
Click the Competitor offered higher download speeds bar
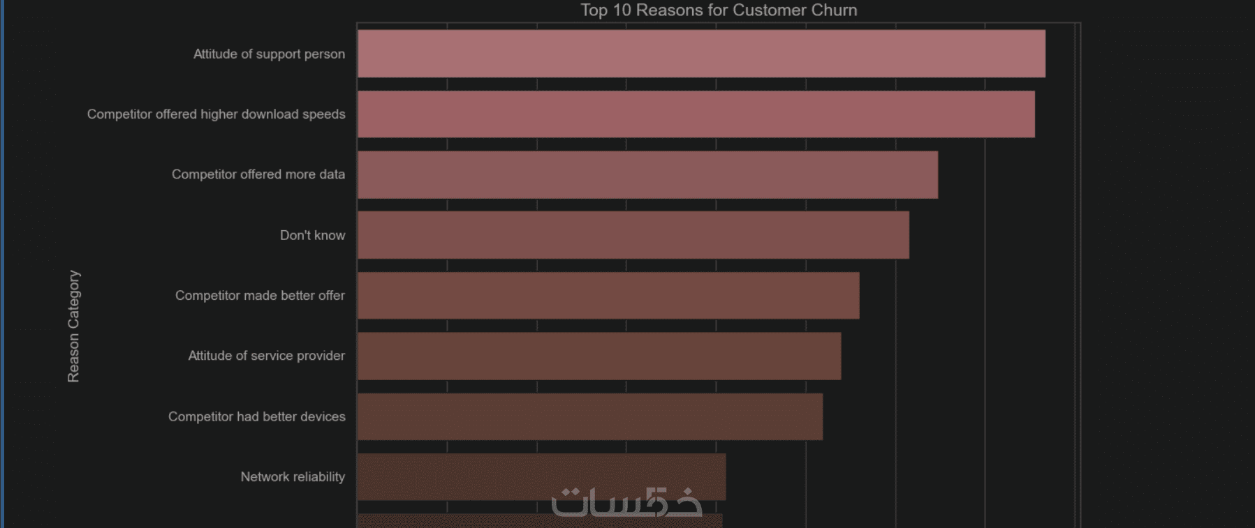pos(696,114)
